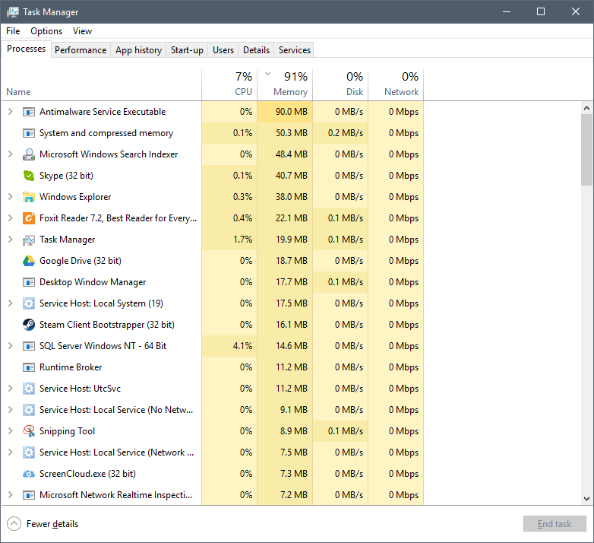594x543 pixels.
Task: Click the scrollbar up arrow
Action: tap(587, 108)
